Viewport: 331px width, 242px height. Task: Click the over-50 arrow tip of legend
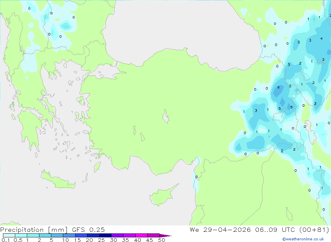click(x=165, y=236)
